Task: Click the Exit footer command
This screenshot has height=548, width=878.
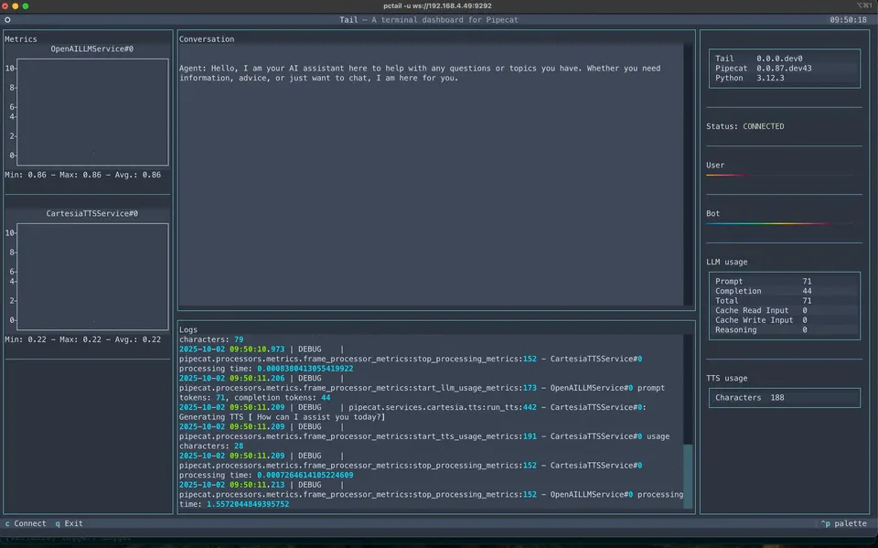Action: click(x=69, y=523)
